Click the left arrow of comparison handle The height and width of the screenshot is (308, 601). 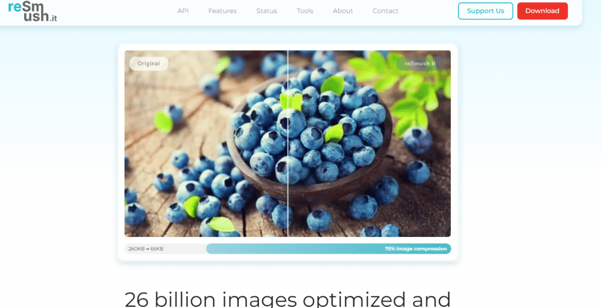pyautogui.click(x=284, y=144)
